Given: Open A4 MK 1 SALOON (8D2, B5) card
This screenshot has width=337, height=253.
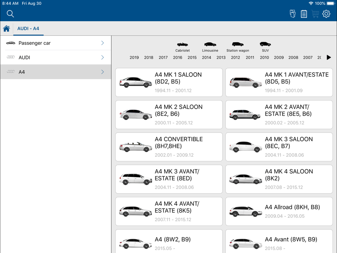Looking at the screenshot, I should tap(169, 82).
